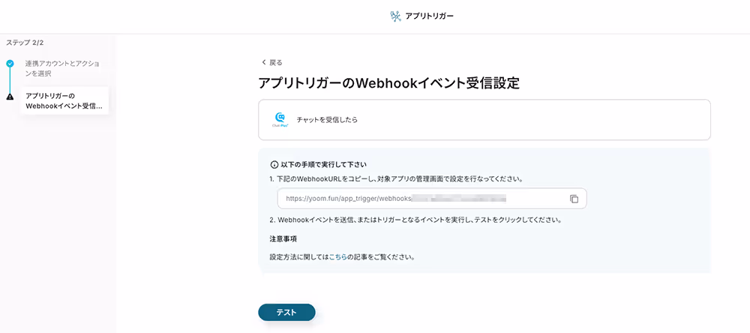Click the Chat Plus app logo
Viewport: 750px width, 333px height.
[280, 120]
